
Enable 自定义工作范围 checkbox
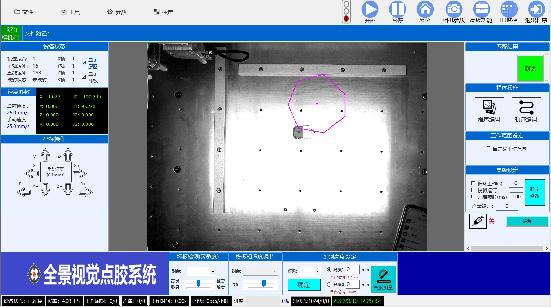[x=488, y=149]
